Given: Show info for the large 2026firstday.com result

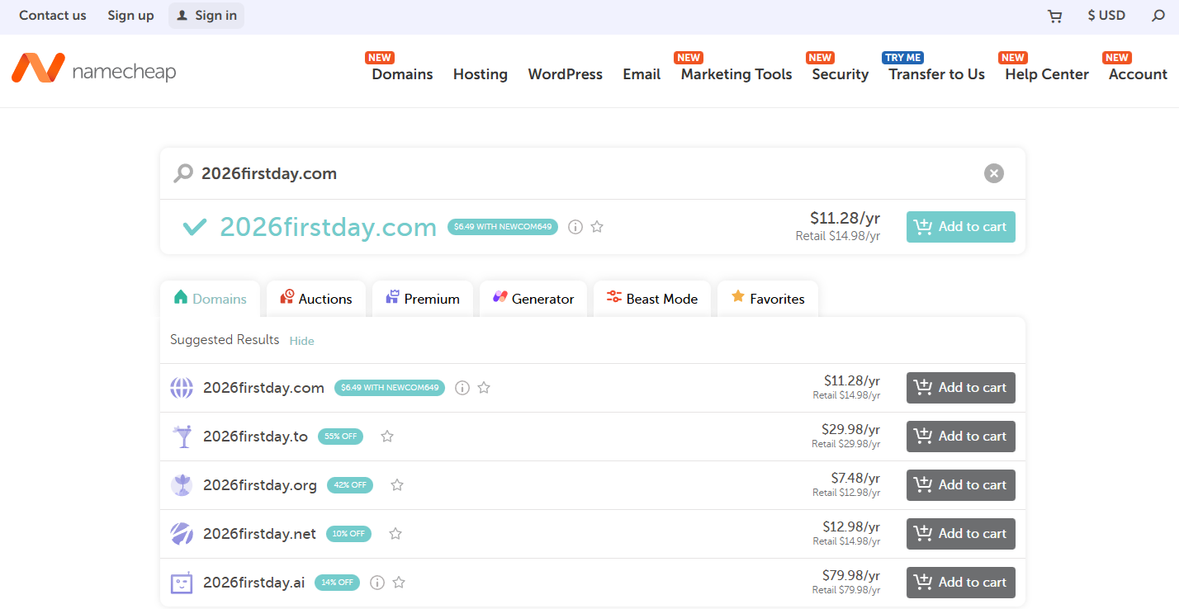Looking at the screenshot, I should click(575, 227).
